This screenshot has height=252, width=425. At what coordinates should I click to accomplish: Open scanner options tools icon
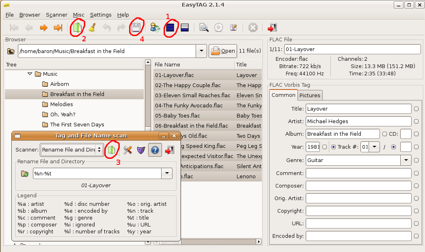127,150
